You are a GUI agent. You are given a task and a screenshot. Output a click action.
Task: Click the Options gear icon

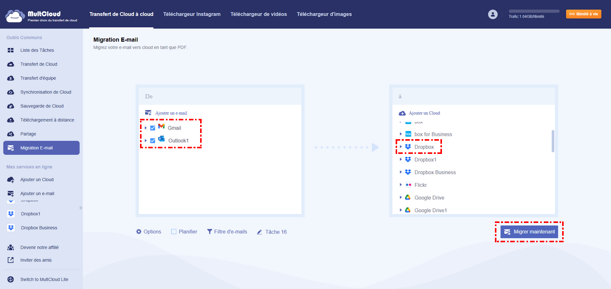pos(138,232)
